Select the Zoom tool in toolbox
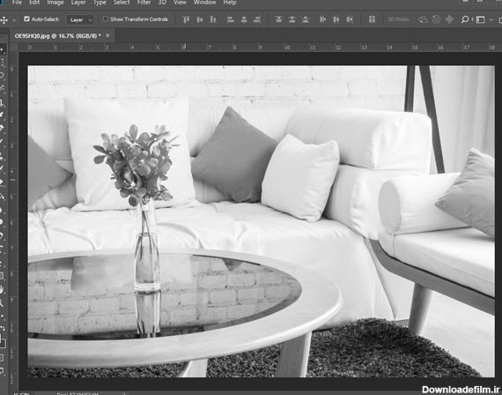The height and width of the screenshot is (395, 502). 2,302
